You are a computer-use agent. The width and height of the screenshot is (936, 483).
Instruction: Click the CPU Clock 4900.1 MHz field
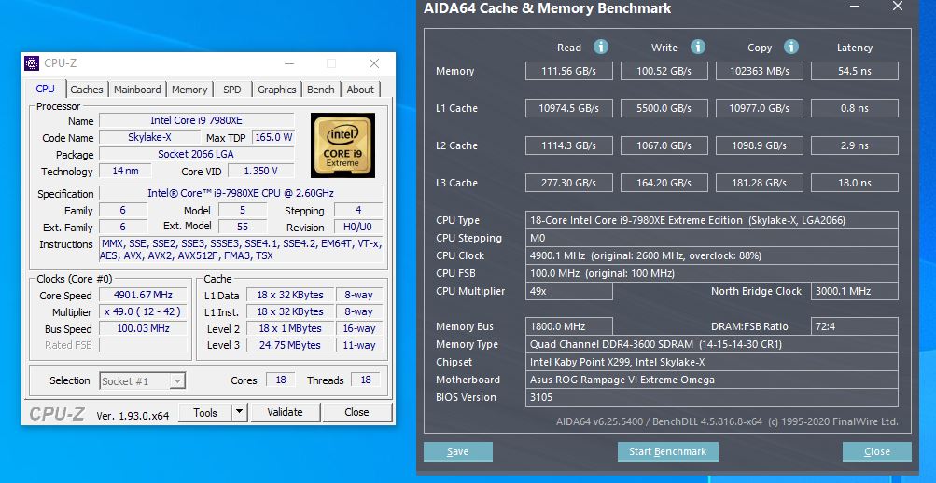tap(711, 255)
